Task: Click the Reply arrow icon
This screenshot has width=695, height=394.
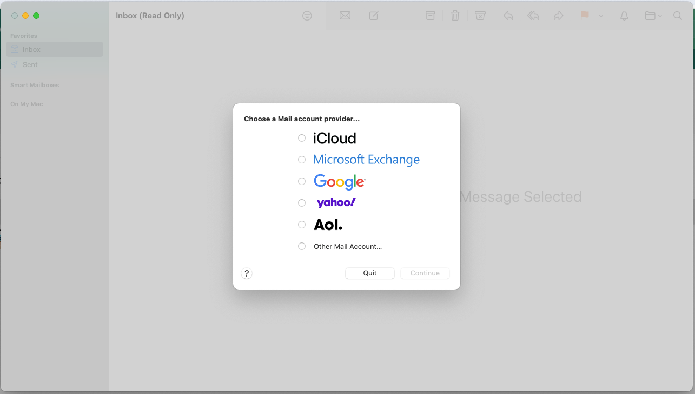Action: (x=508, y=16)
